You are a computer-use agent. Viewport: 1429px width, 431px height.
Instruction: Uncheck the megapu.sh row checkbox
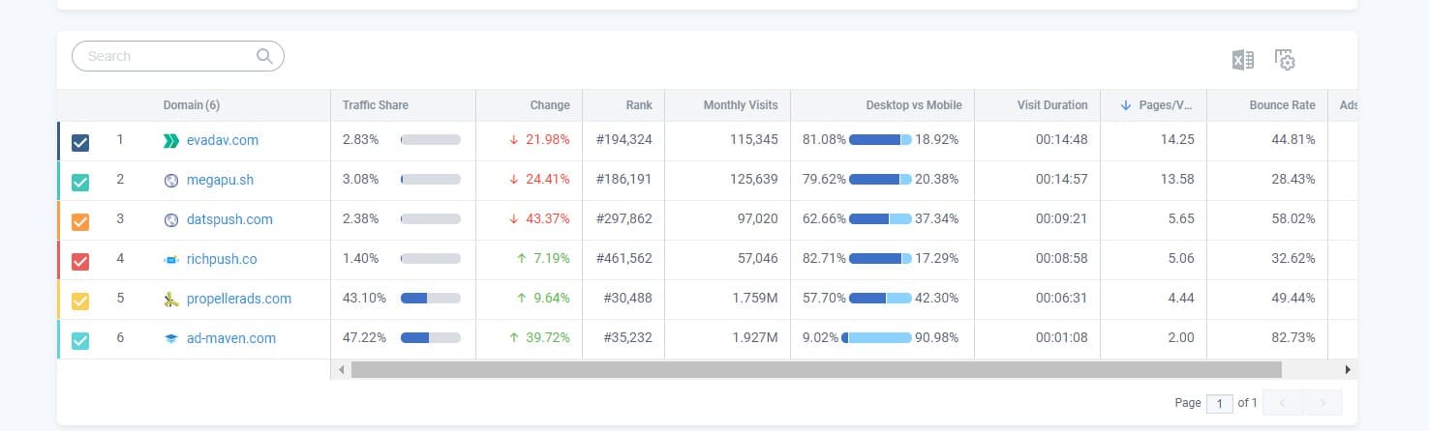(80, 182)
